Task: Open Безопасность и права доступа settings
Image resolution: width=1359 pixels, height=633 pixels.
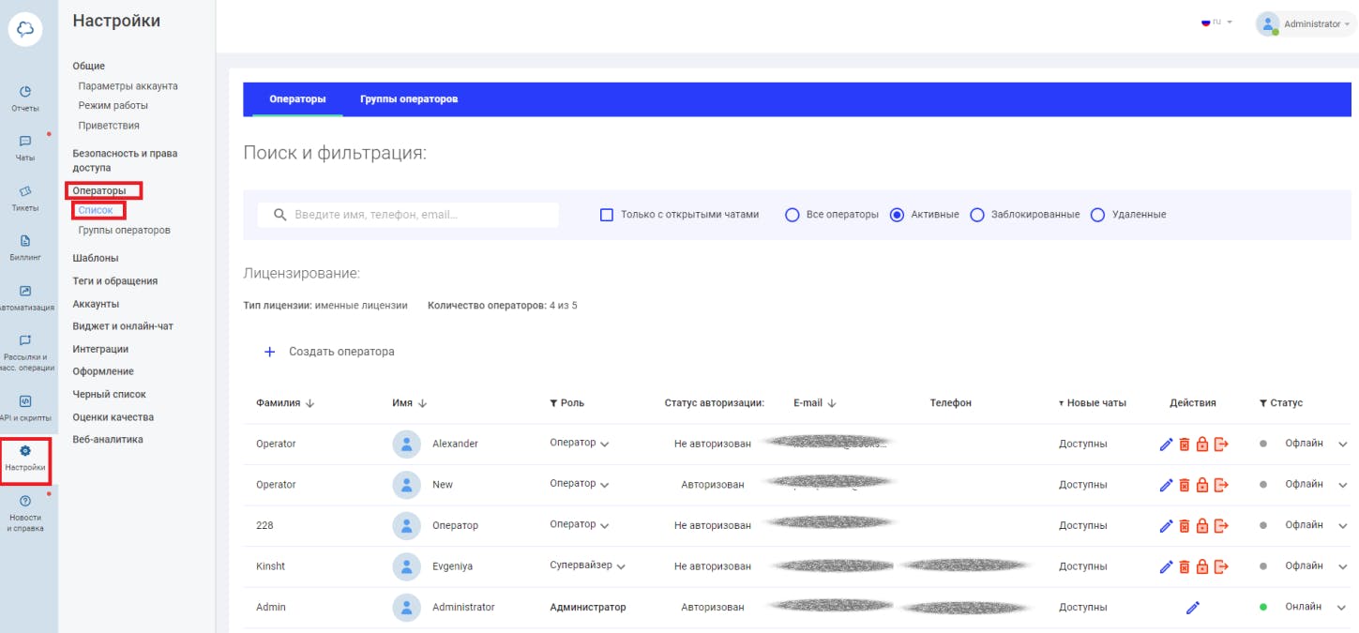Action: click(125, 160)
